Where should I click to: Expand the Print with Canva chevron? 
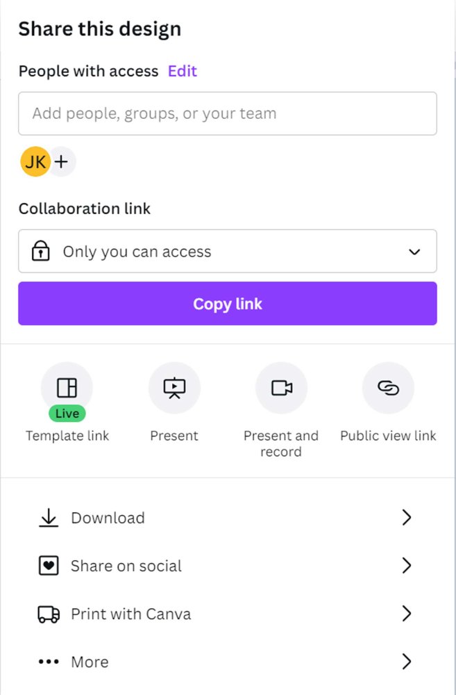(407, 614)
